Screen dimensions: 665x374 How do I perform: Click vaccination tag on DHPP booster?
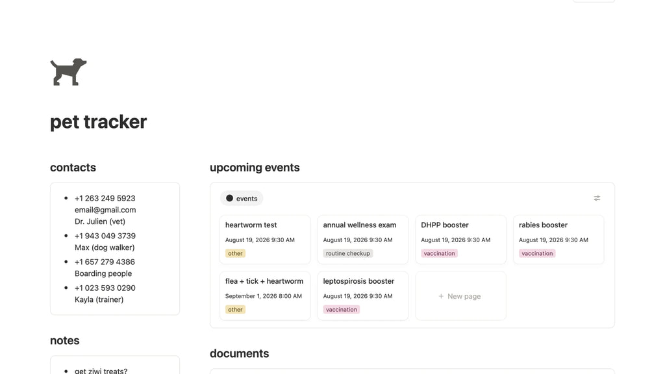(439, 253)
